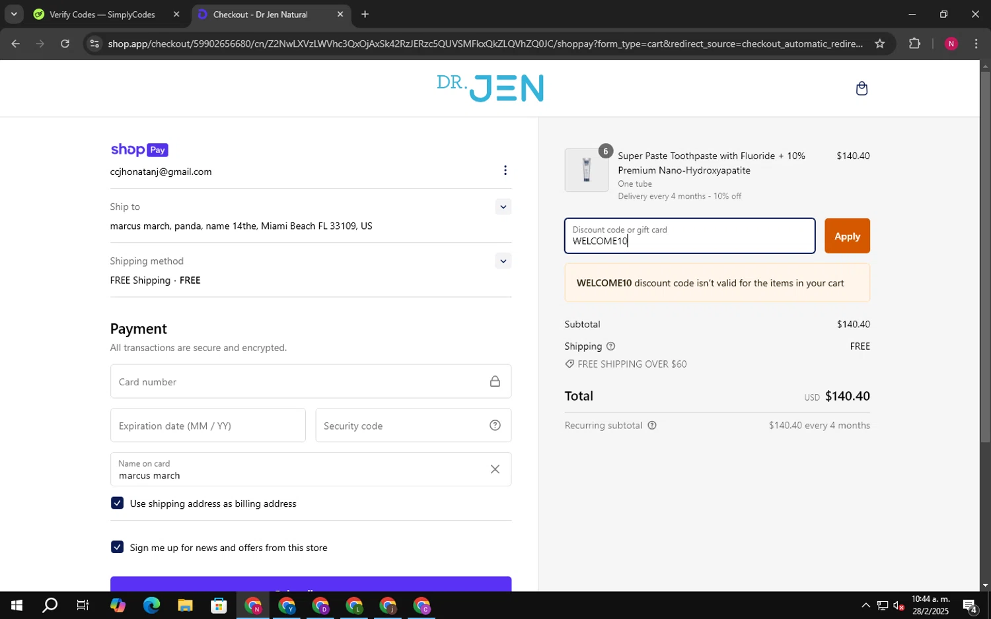
Task: Click the muted volume icon in system tray
Action: click(899, 605)
